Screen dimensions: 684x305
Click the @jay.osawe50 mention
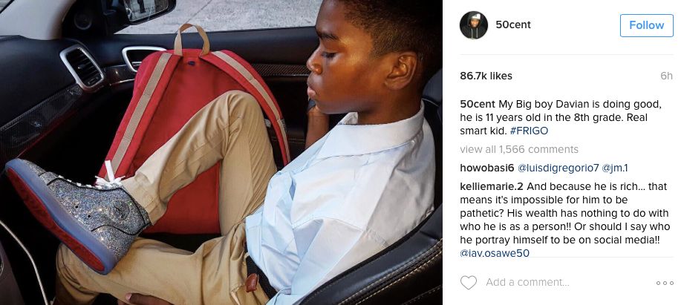[x=495, y=253]
